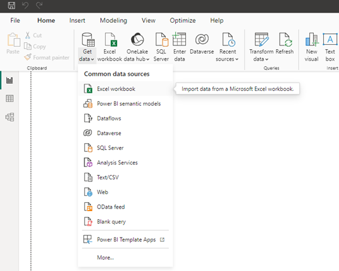This screenshot has width=339, height=271.
Task: Open Power BI Template Apps link
Action: click(125, 239)
